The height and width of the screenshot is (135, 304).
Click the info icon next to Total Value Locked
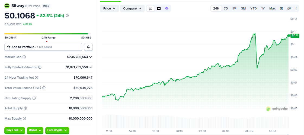coord(44,88)
